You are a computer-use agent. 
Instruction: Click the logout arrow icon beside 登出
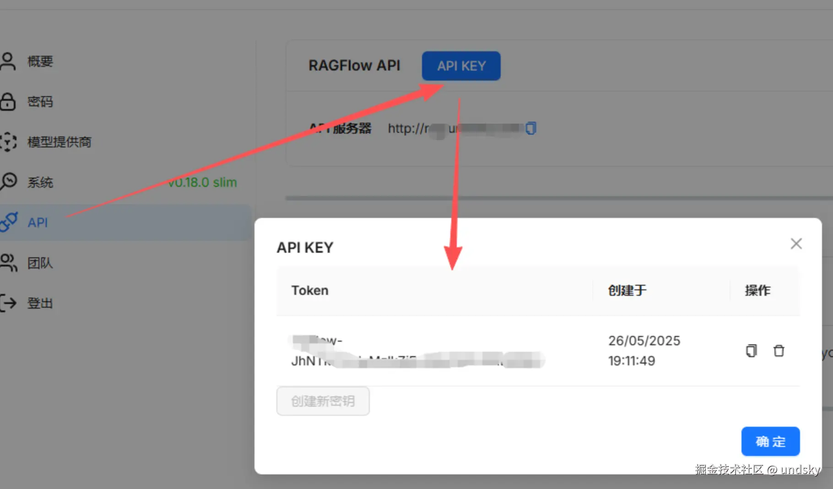pos(8,303)
